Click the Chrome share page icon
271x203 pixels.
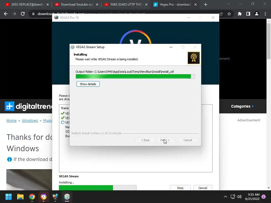(x=221, y=14)
